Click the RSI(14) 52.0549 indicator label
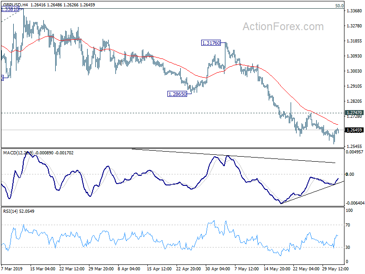The height and width of the screenshot is (274, 365). 19,211
